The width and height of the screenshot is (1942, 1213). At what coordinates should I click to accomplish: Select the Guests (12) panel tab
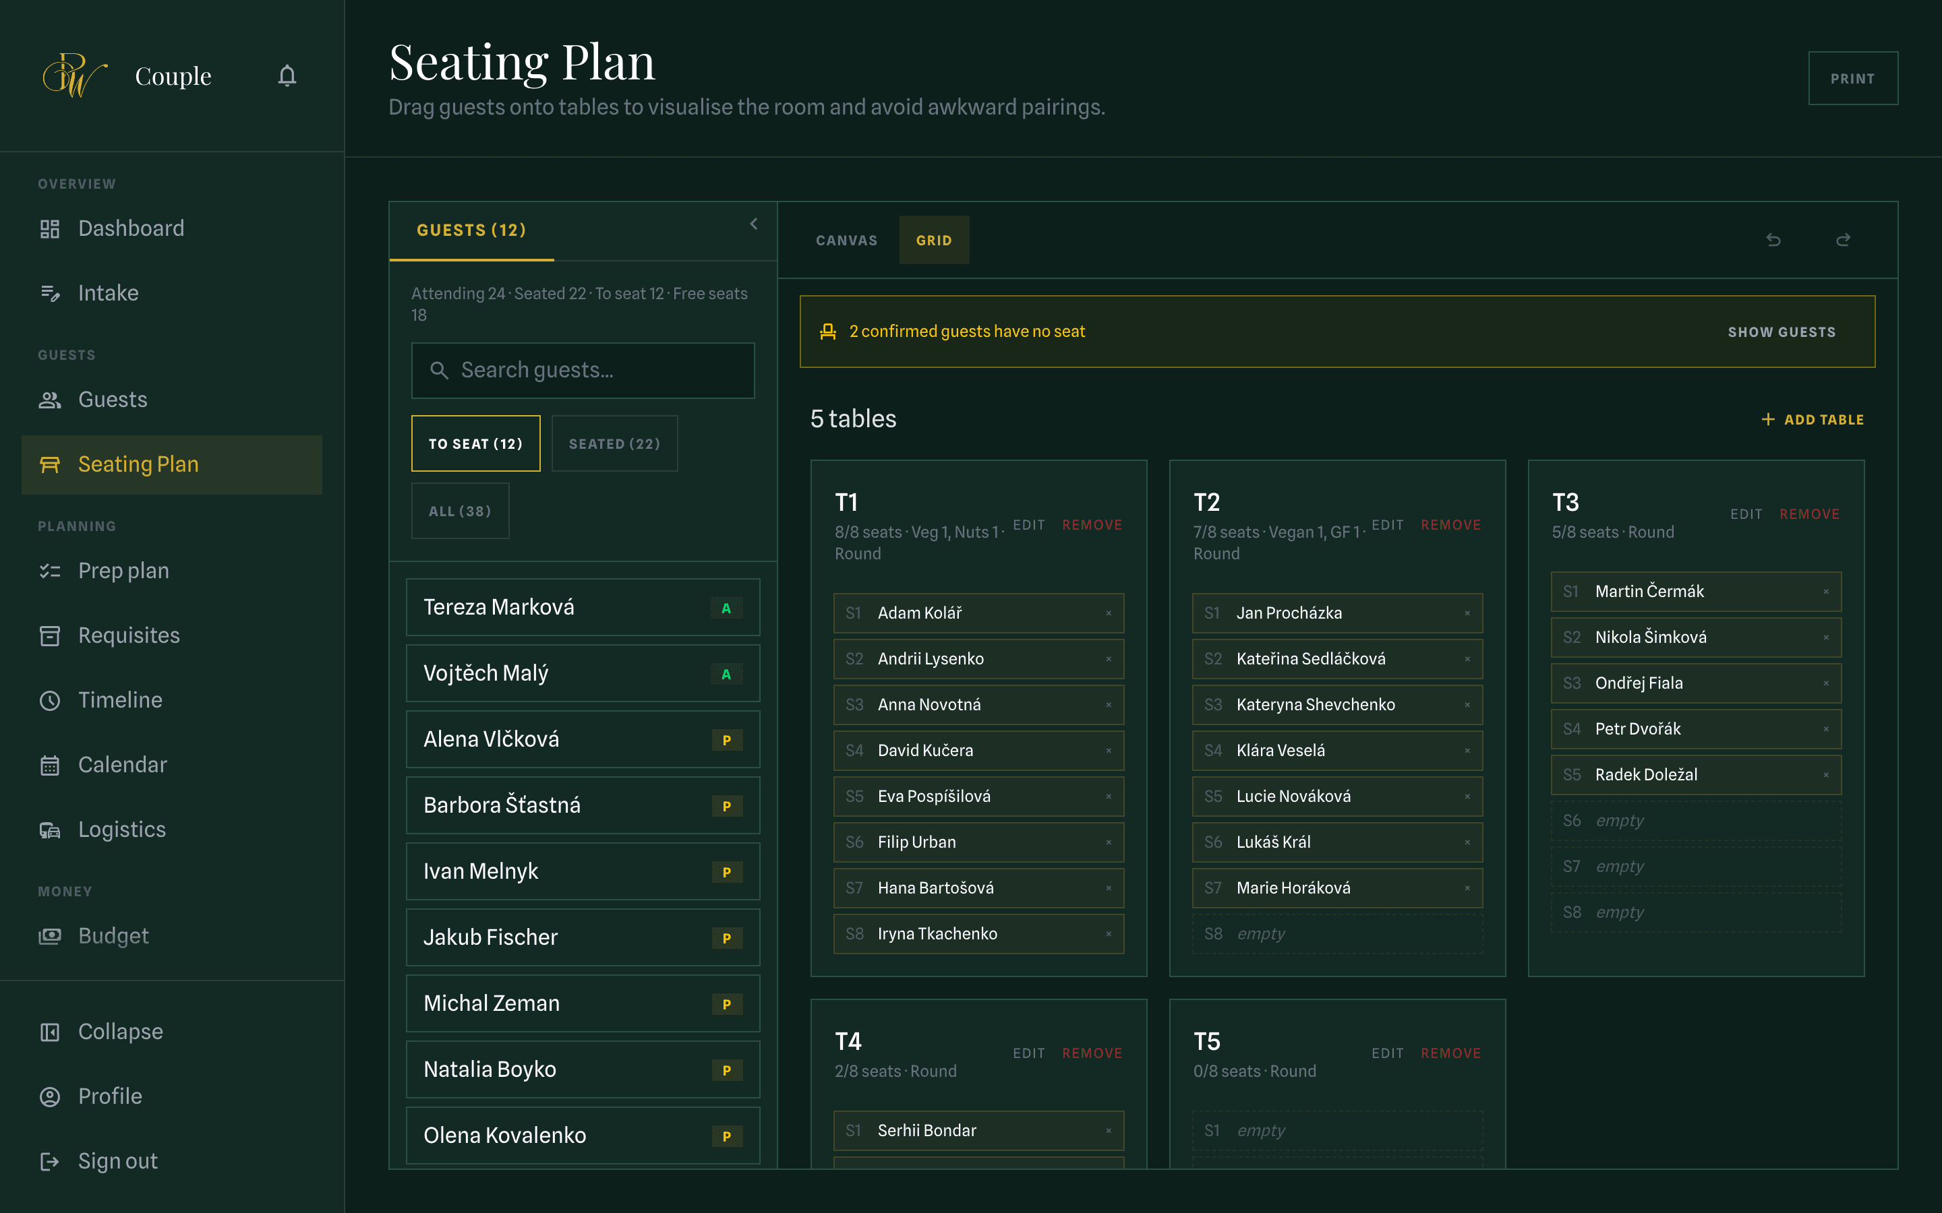pyautogui.click(x=472, y=230)
